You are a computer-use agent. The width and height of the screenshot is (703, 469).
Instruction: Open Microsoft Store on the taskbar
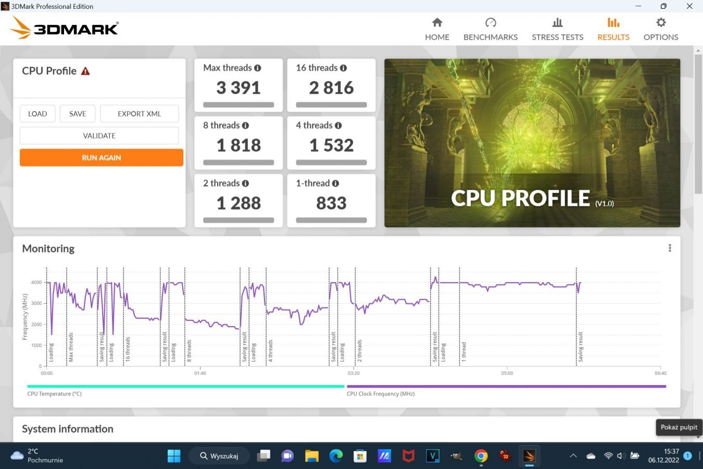(x=360, y=456)
